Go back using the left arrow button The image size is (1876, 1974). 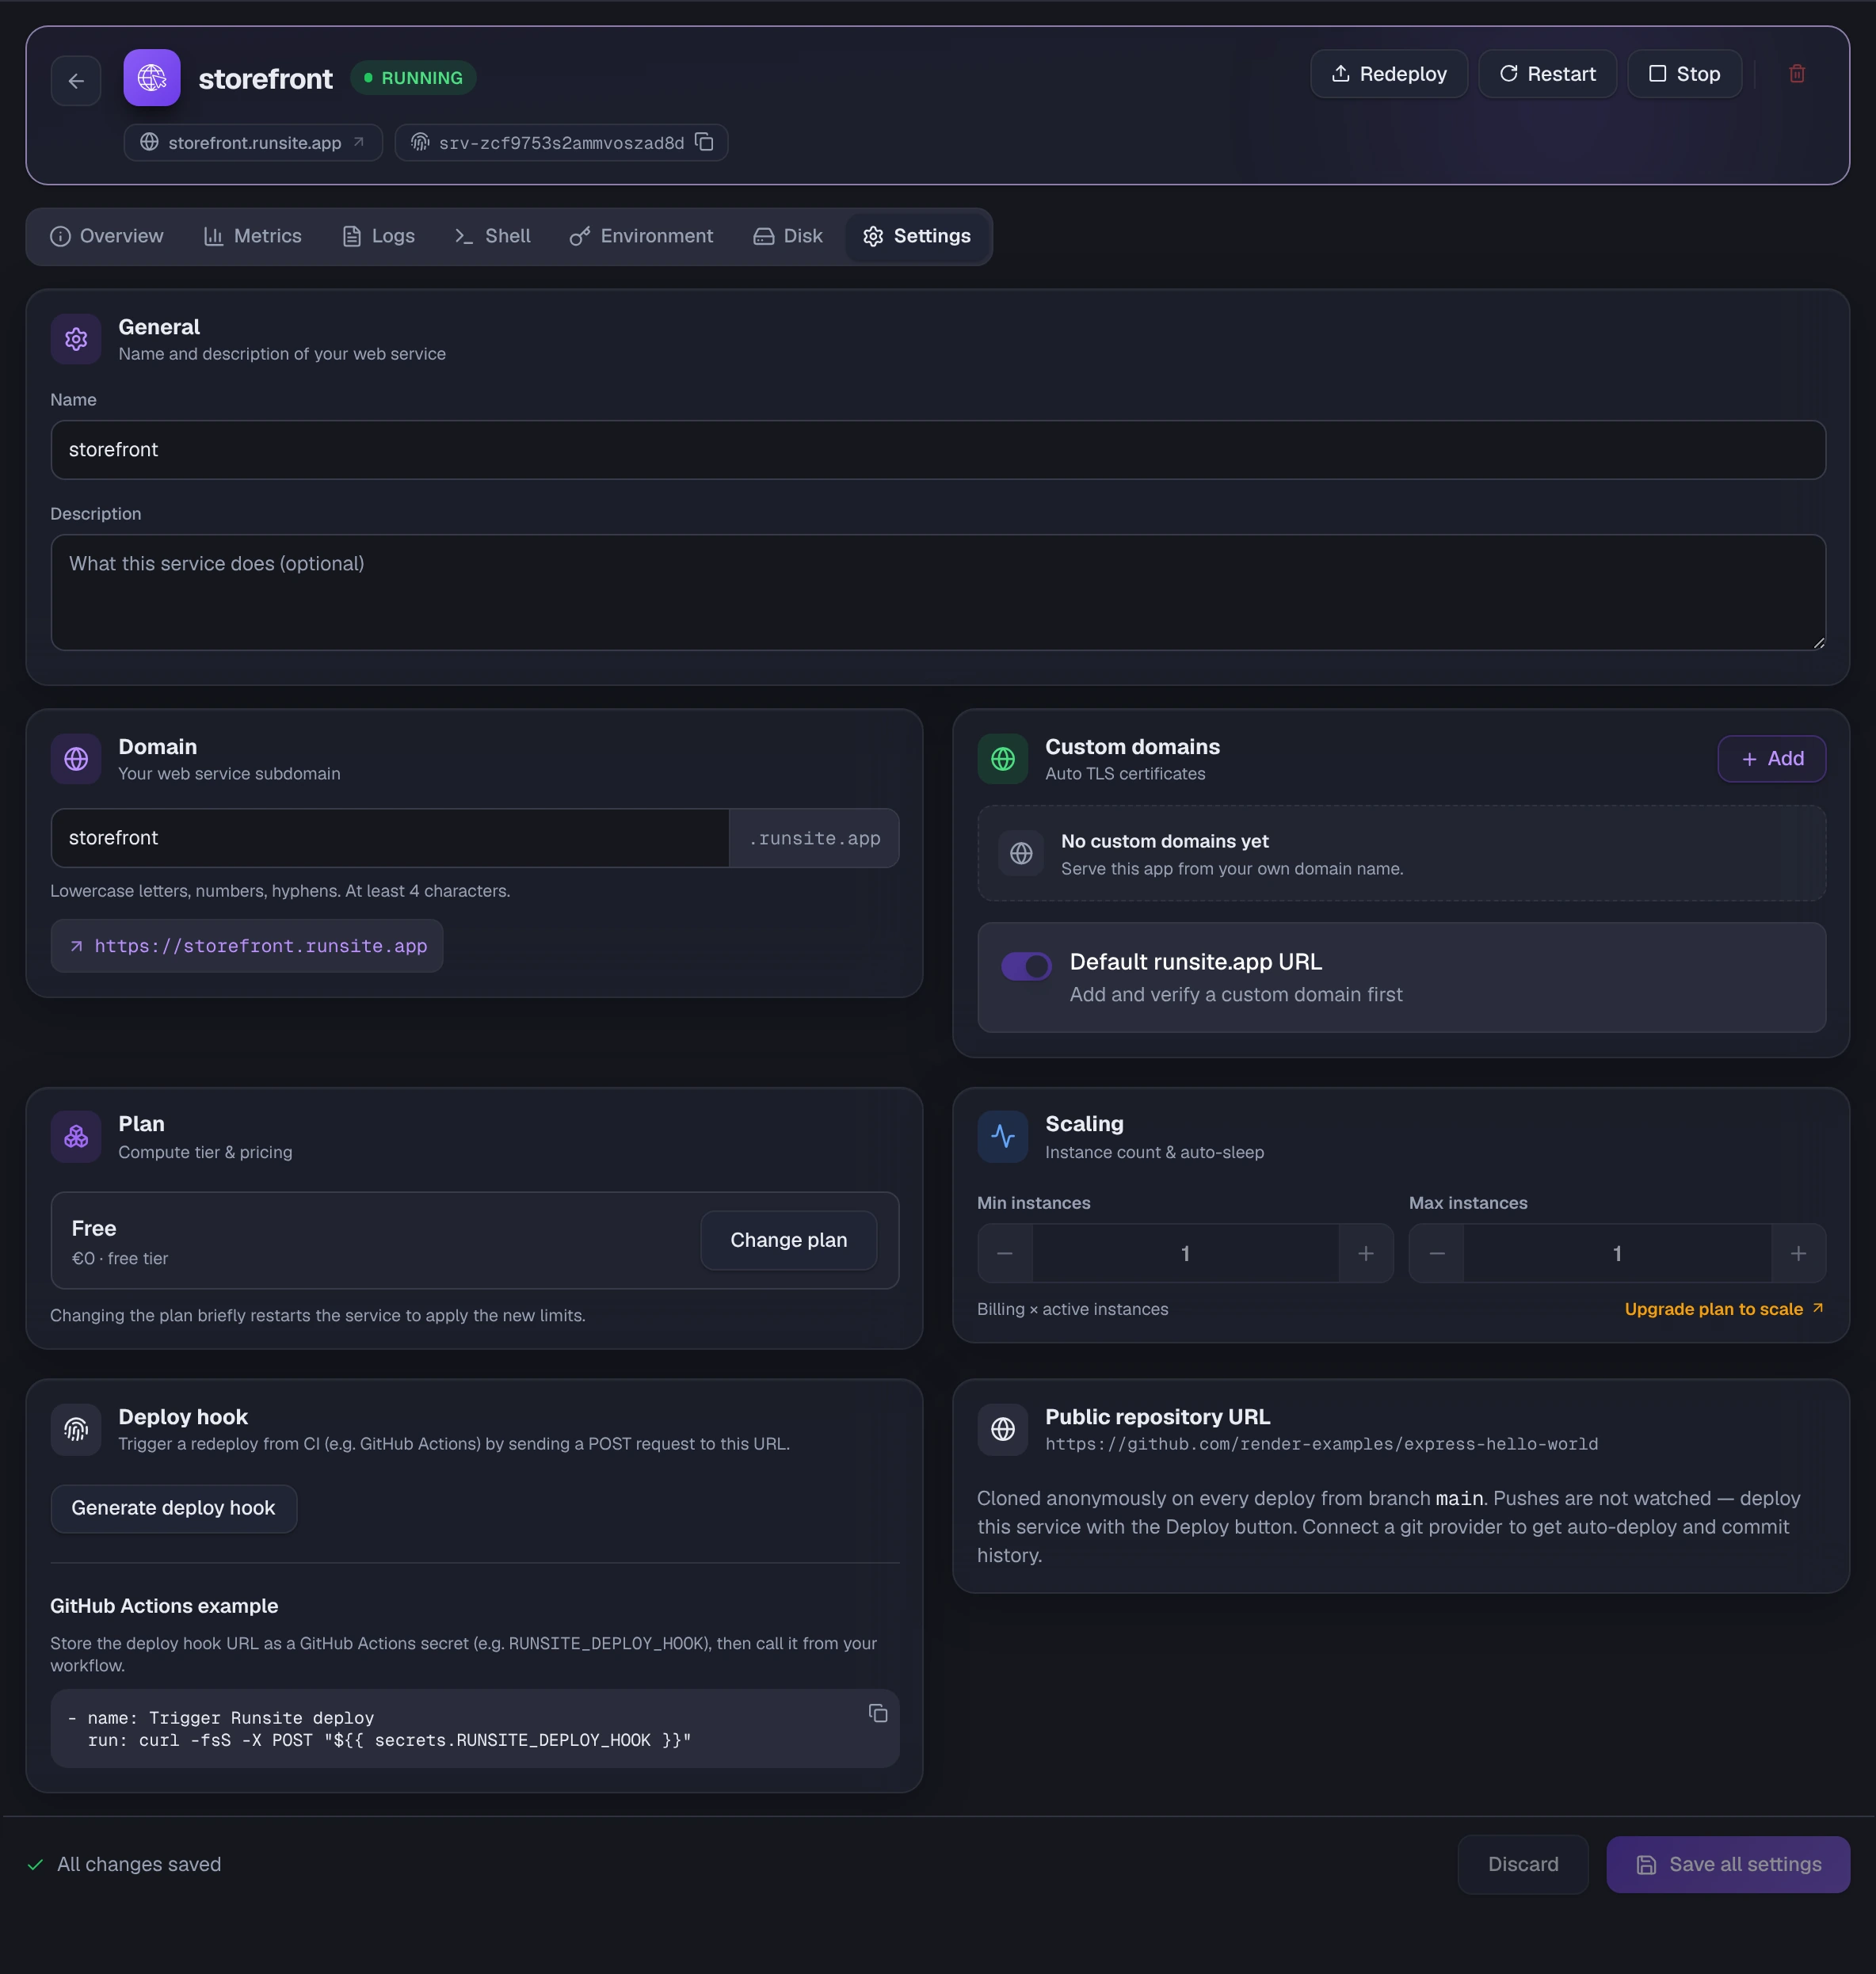pyautogui.click(x=76, y=80)
